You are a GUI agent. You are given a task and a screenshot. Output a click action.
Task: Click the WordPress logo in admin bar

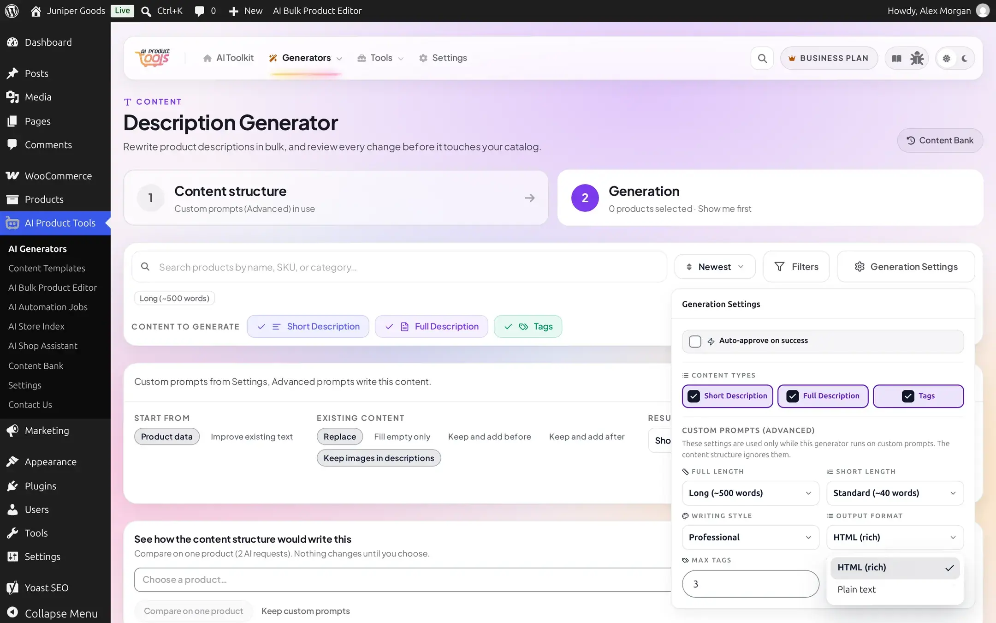point(12,11)
